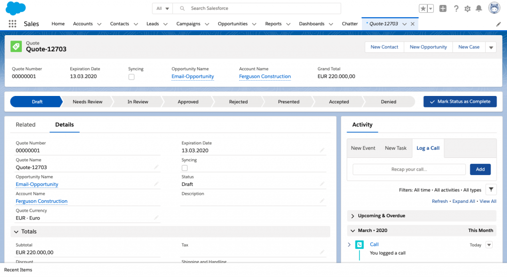
Task: Open the favorites list dropdown arrow
Action: [430, 9]
